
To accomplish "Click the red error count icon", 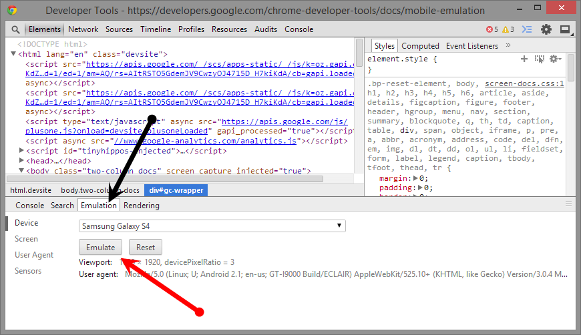I will point(489,29).
